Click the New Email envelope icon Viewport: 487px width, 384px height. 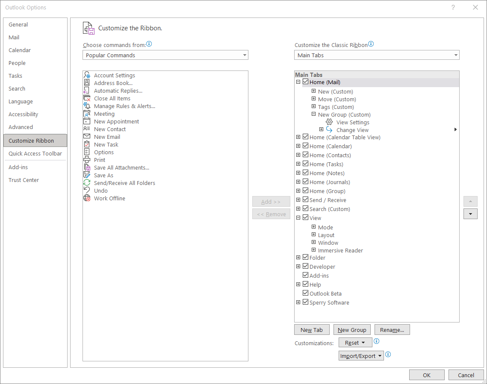[87, 137]
